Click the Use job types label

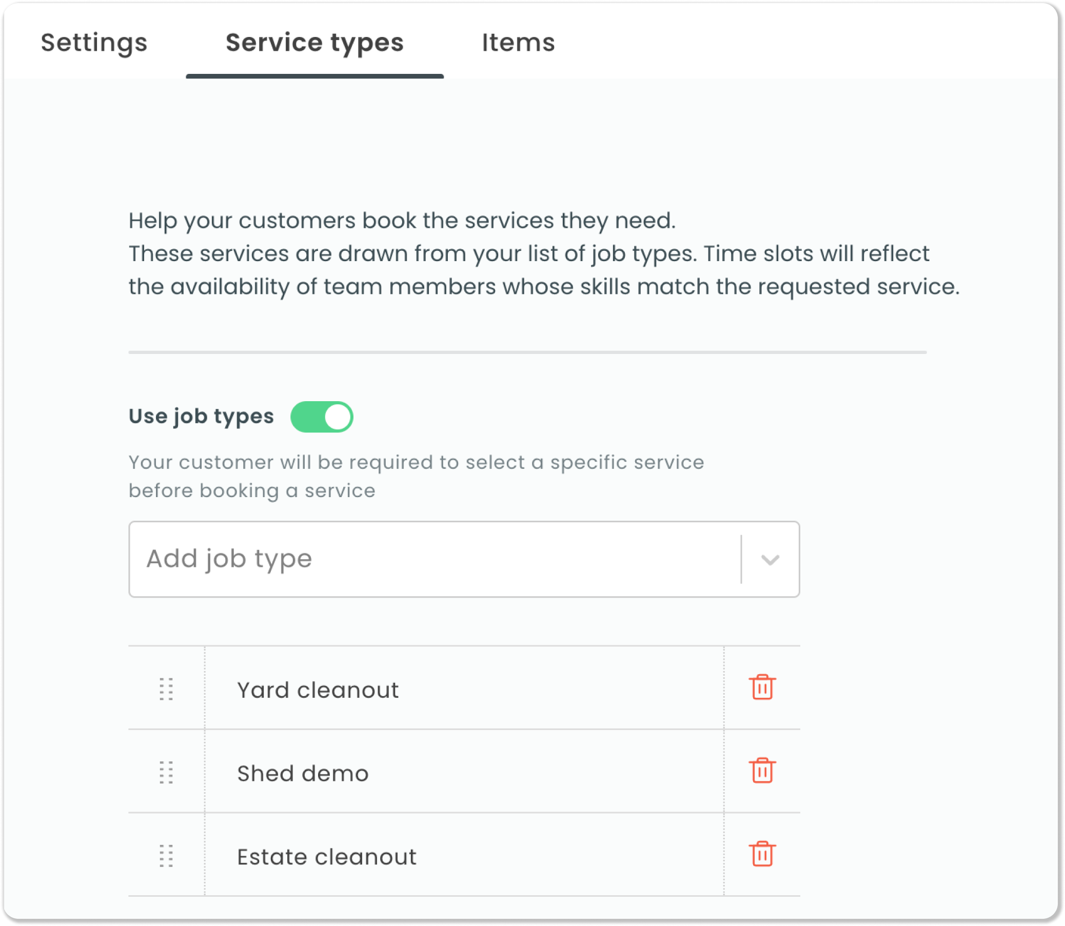pyautogui.click(x=201, y=417)
